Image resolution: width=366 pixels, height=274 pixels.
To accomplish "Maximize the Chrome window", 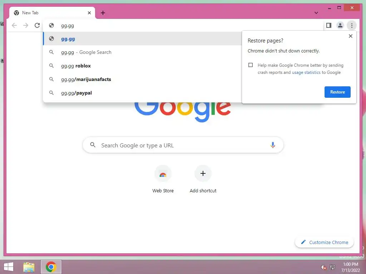I will click(339, 8).
